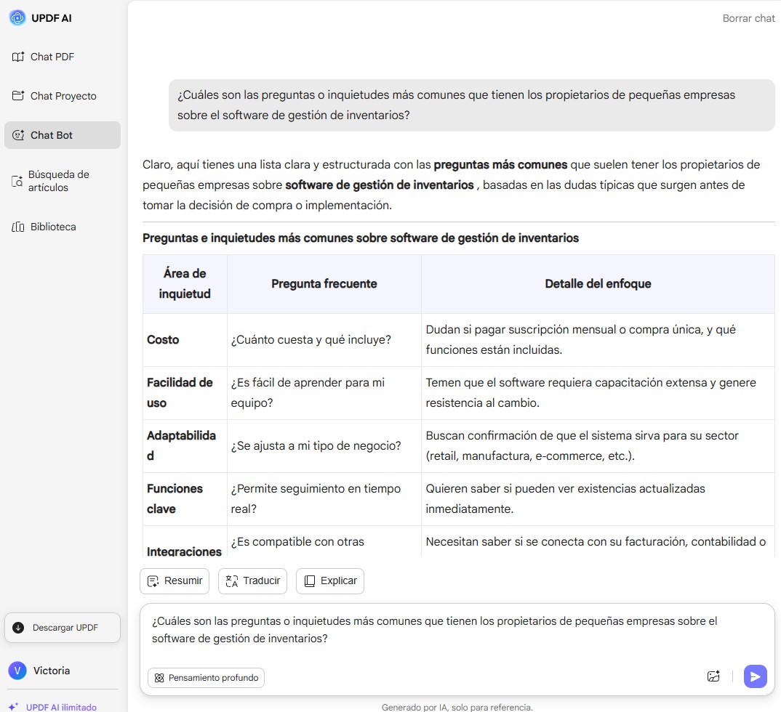
Task: Select Chat Bot in the sidebar
Action: click(x=63, y=135)
